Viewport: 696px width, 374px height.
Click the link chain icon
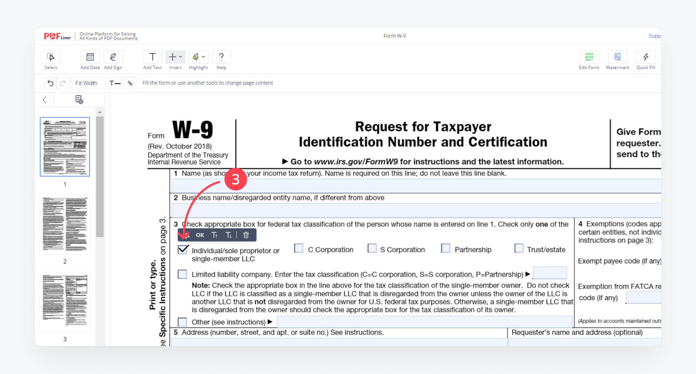tap(130, 83)
